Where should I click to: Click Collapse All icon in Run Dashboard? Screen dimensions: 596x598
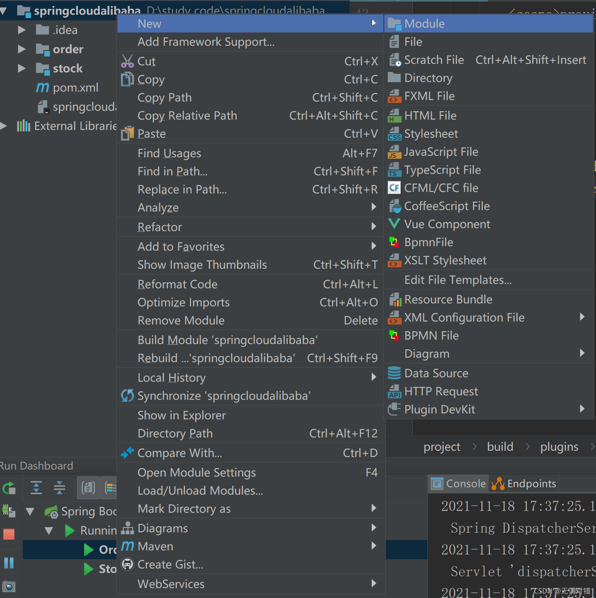click(x=59, y=488)
